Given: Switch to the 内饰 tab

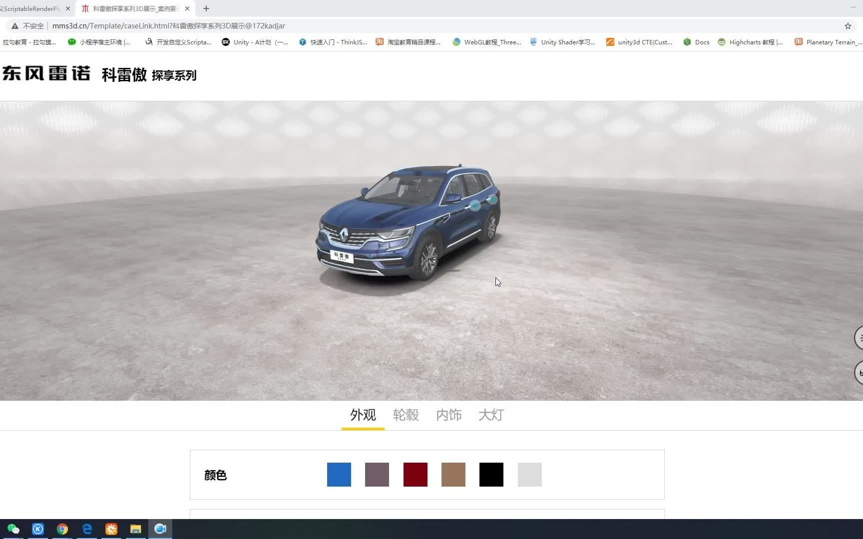Looking at the screenshot, I should click(x=448, y=415).
